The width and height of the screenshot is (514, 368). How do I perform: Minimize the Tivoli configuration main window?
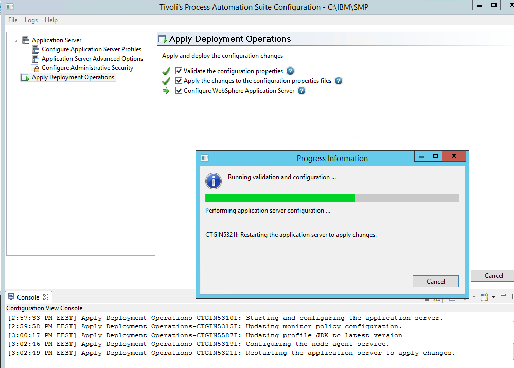tap(480, 5)
